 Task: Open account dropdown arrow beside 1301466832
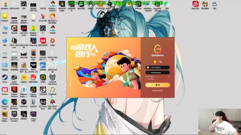(168, 67)
